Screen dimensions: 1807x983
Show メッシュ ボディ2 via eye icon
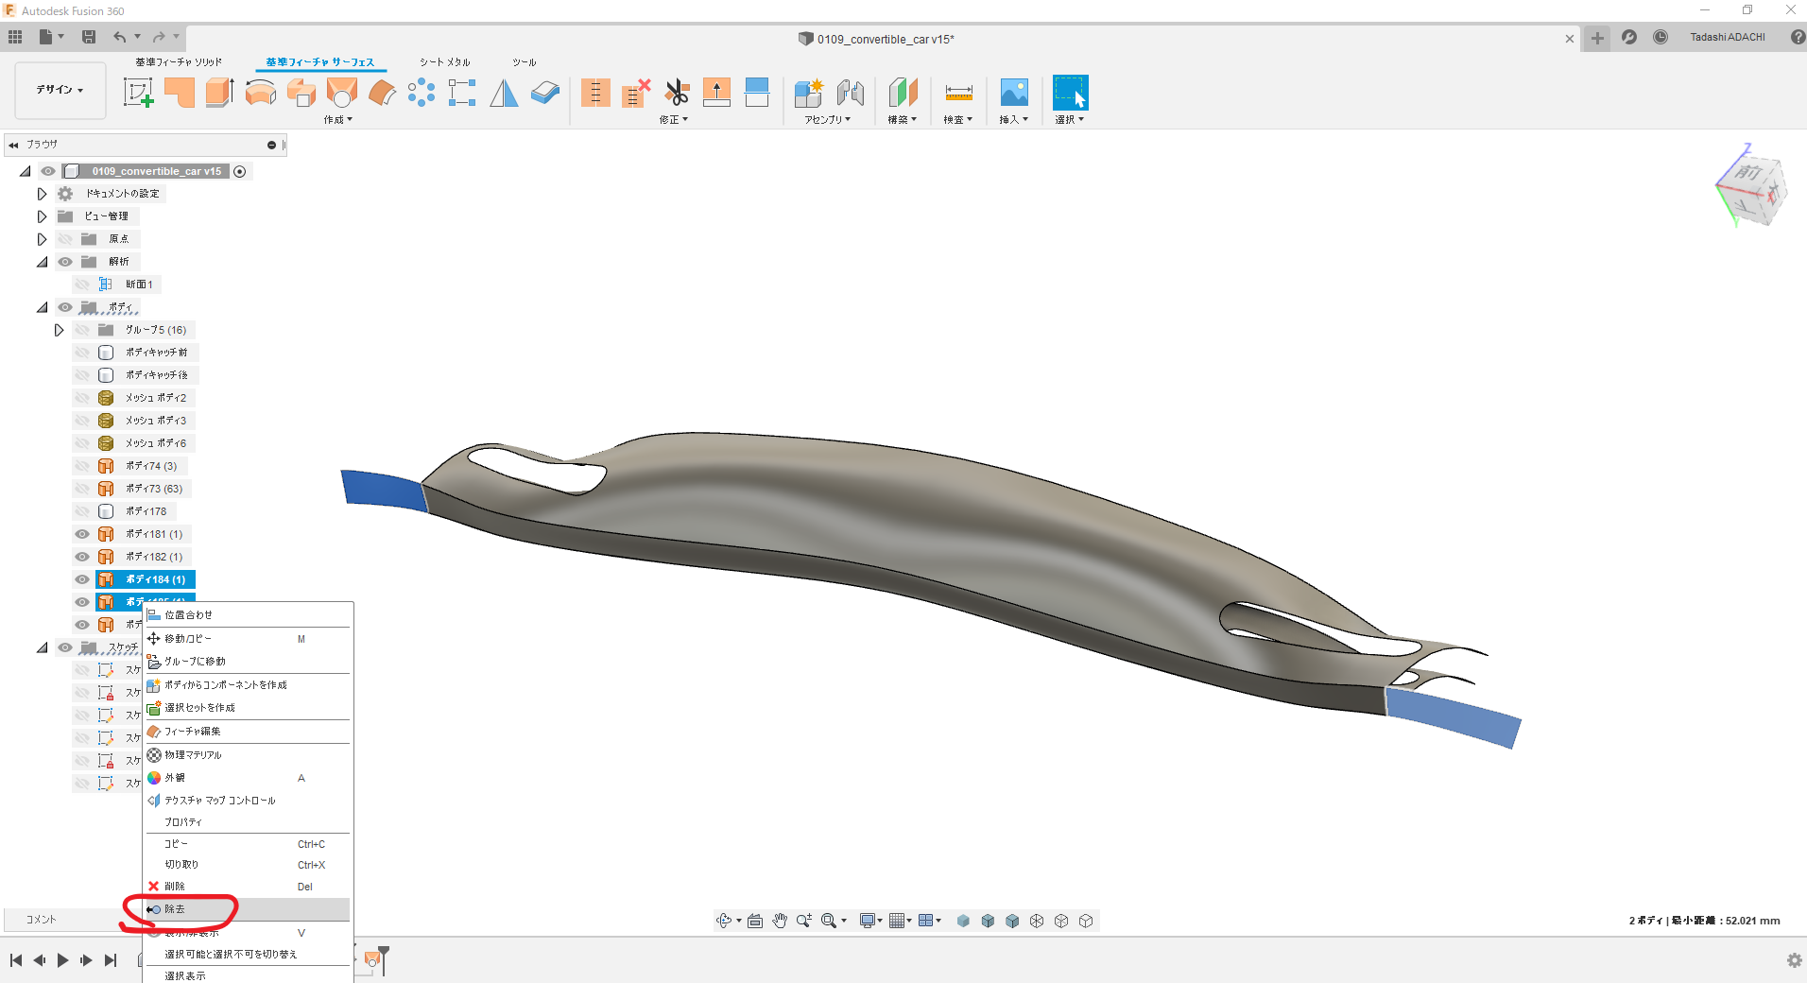(82, 398)
